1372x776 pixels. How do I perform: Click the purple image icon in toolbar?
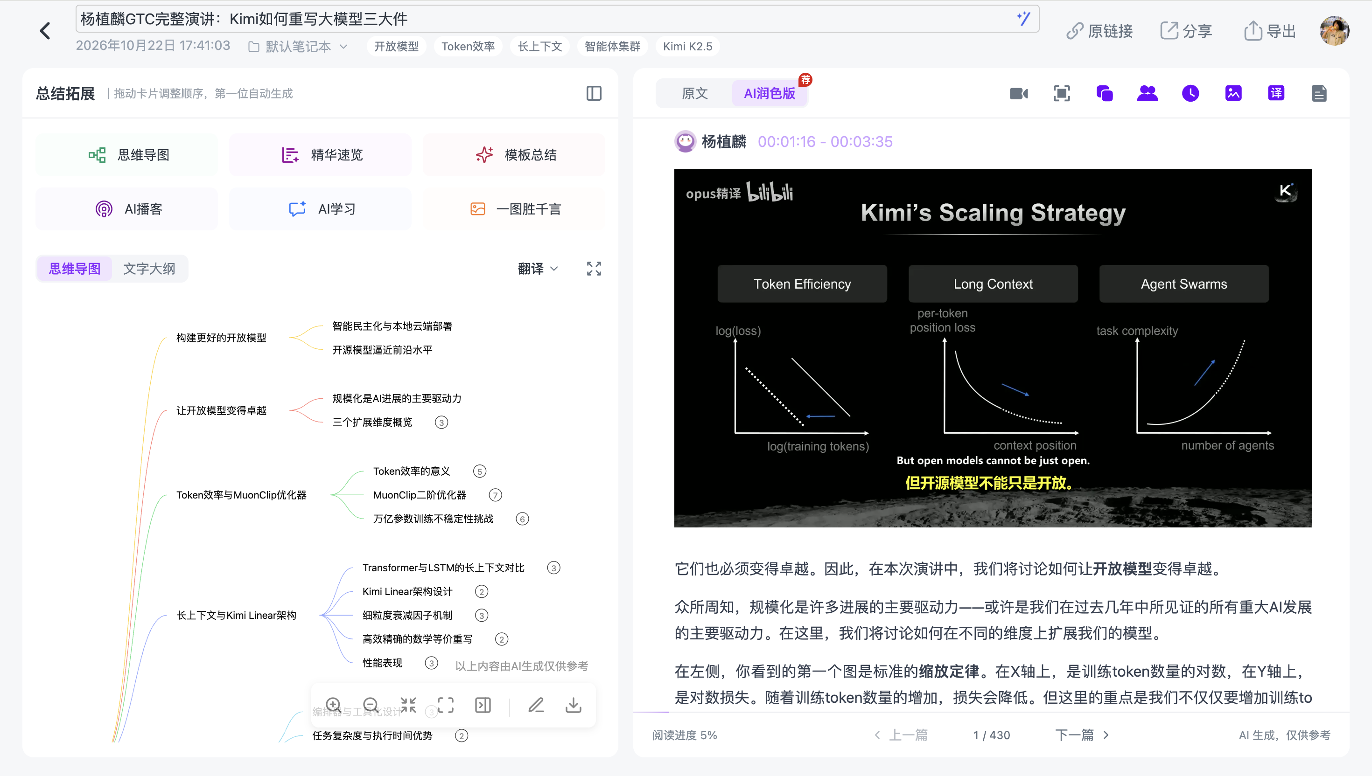1233,93
